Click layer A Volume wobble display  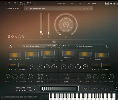click(15, 55)
